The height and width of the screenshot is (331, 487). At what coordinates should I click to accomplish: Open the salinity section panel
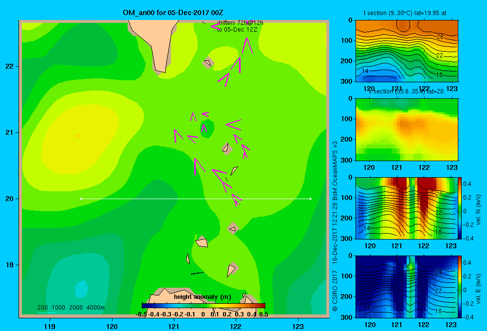point(407,129)
